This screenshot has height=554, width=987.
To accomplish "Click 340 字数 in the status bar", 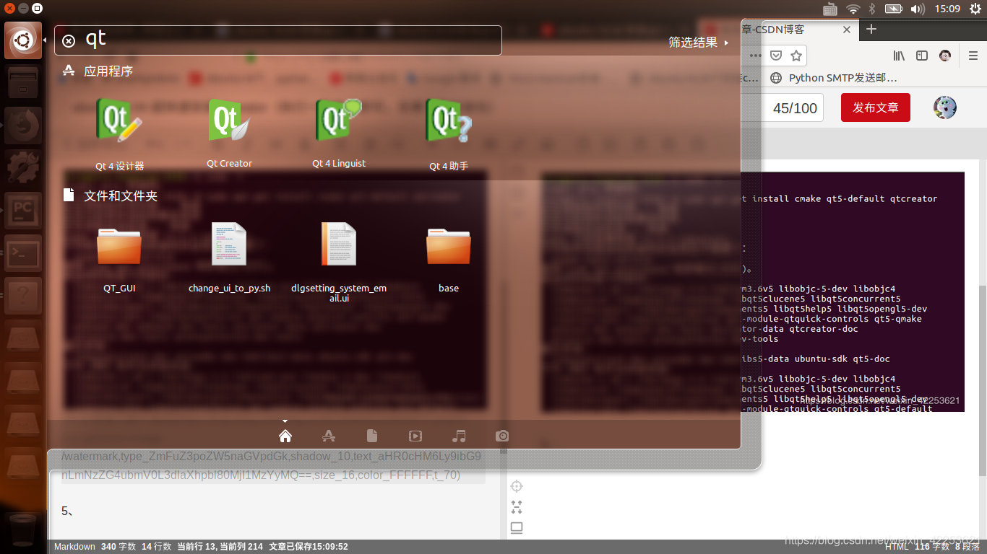I will (x=118, y=547).
